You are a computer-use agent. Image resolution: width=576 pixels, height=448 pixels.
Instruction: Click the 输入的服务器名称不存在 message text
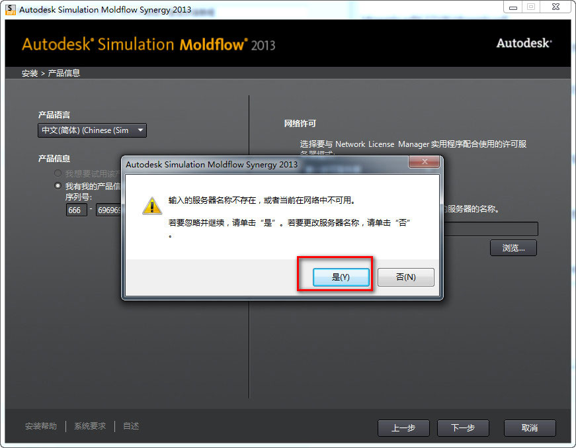(x=262, y=201)
